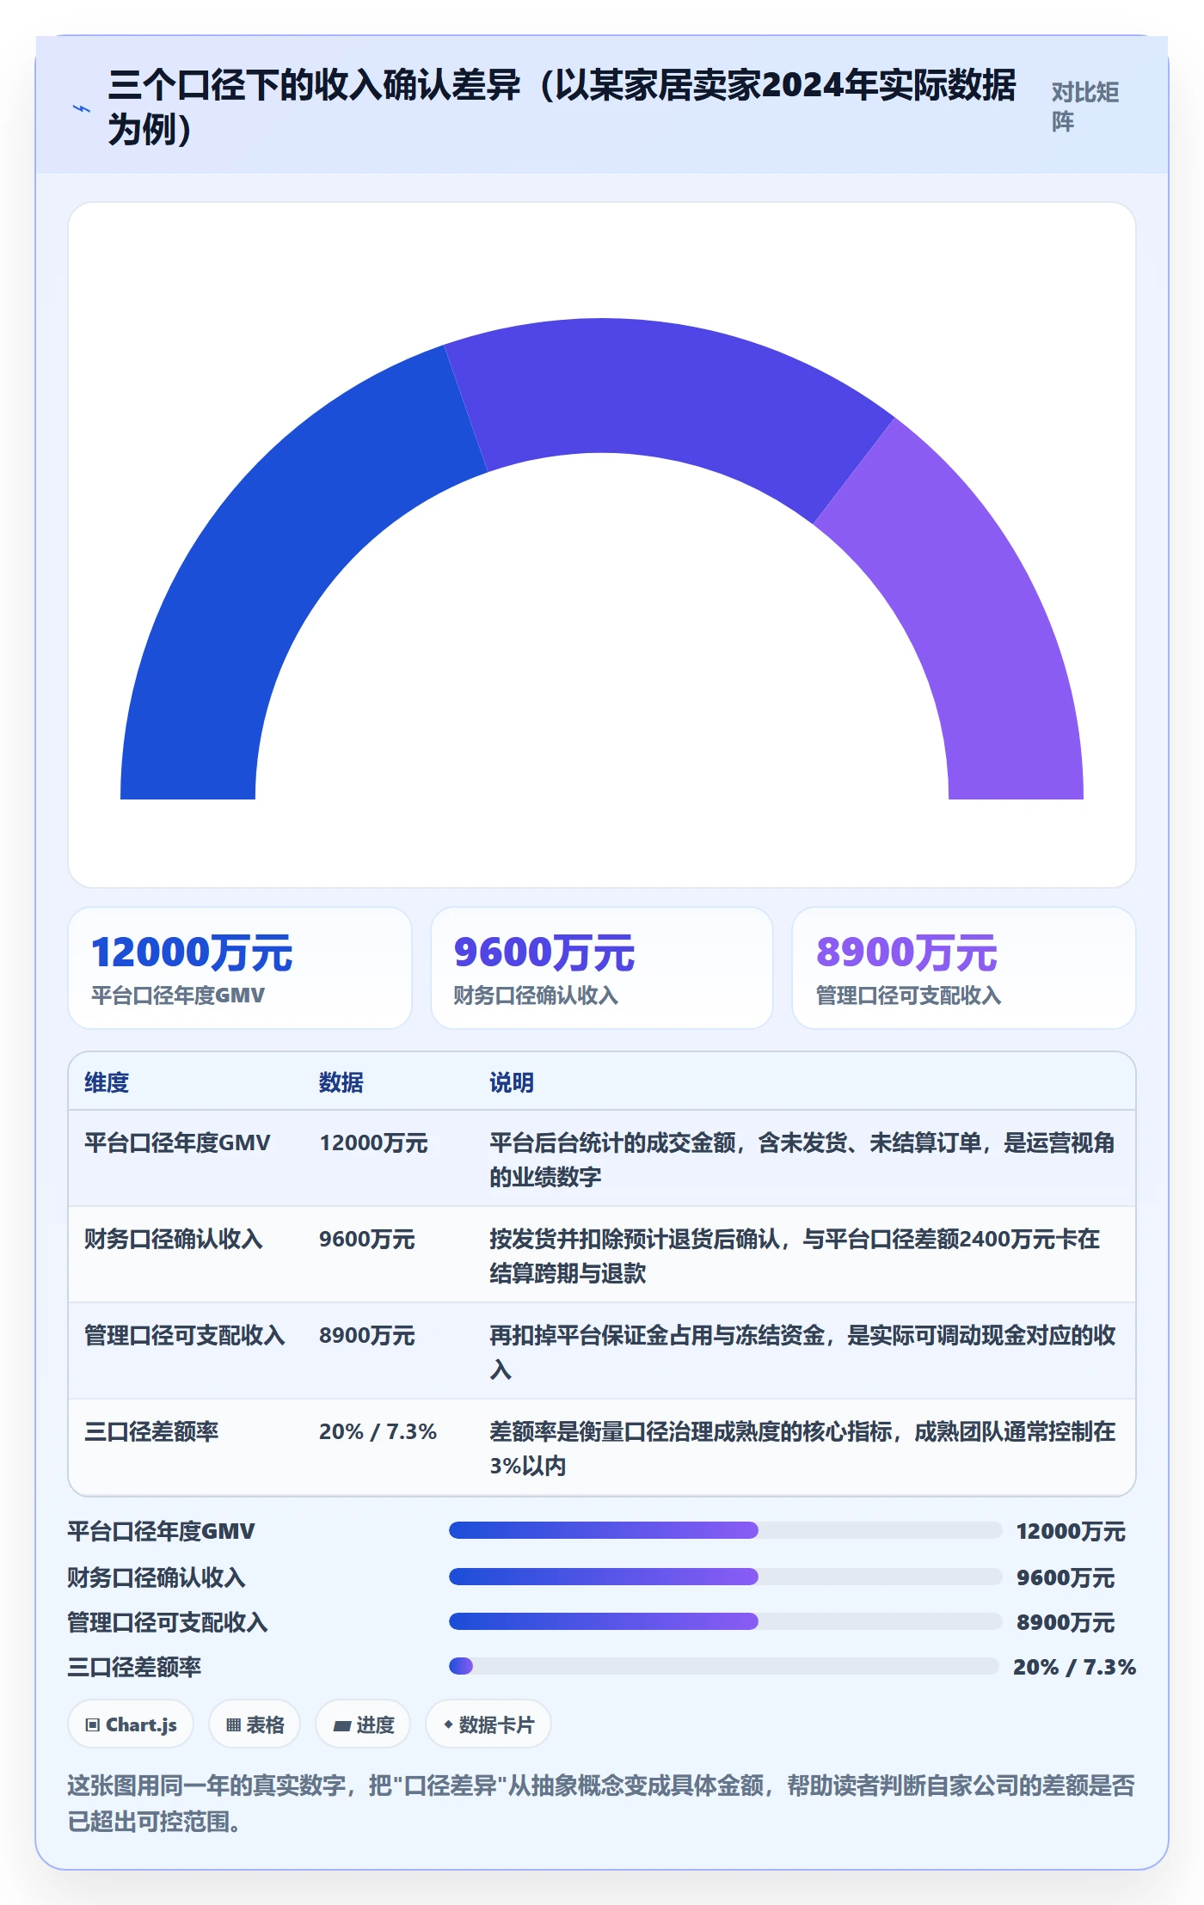This screenshot has height=1905, width=1204.
Task: Click the 12000万元 value beside the progress bar
Action: pos(1071,1531)
